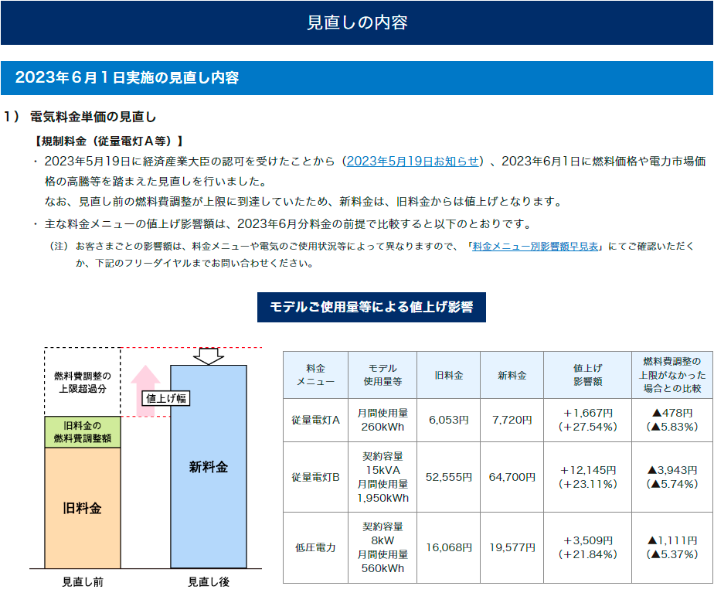Click the 6,053円 cell
Viewport: 714px width, 603px height.
[448, 420]
